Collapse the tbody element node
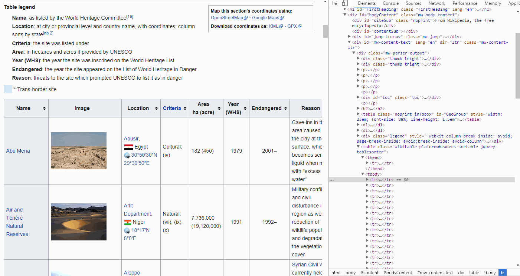The height and width of the screenshot is (276, 520). (363, 174)
